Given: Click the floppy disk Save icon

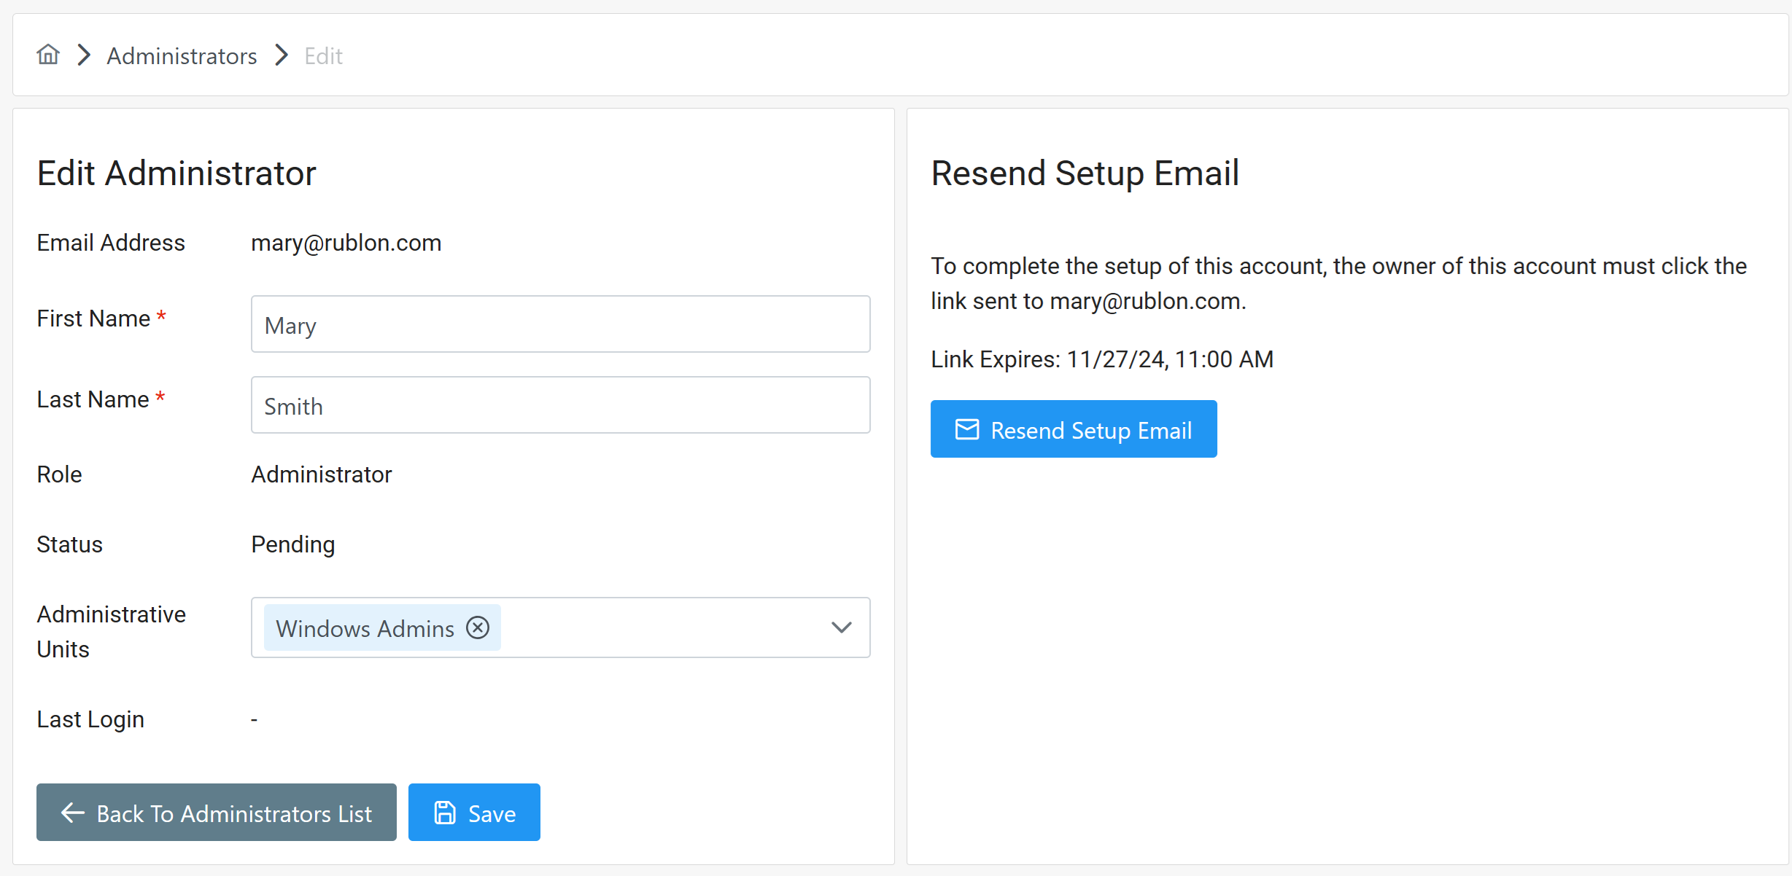Looking at the screenshot, I should 445,813.
